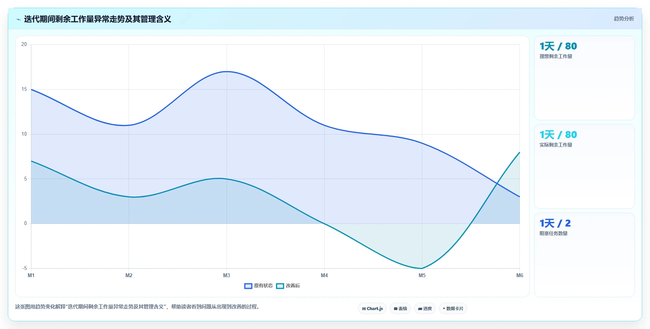Image resolution: width=650 pixels, height=329 pixels.
Task: Click the 改善后 line end point at M6
Action: coord(519,152)
